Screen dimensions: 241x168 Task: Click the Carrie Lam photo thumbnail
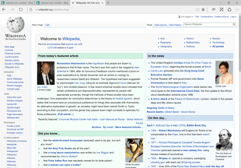(224, 72)
